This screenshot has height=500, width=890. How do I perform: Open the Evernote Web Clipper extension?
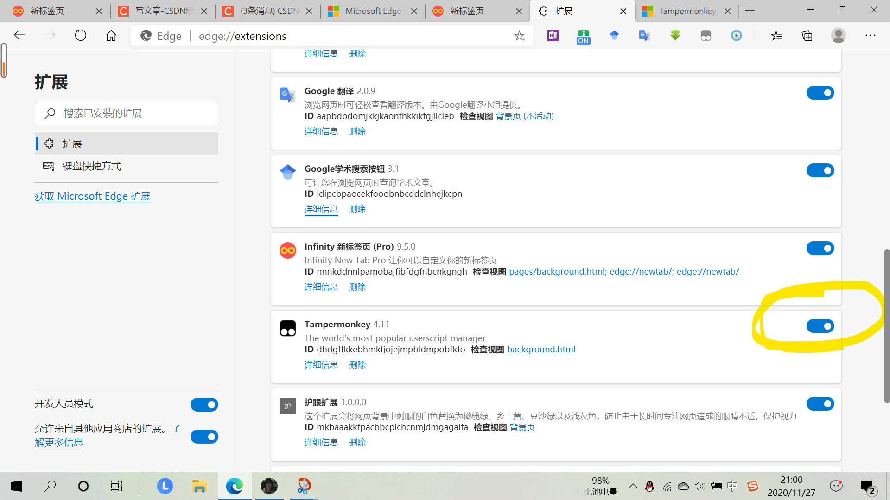pos(583,36)
